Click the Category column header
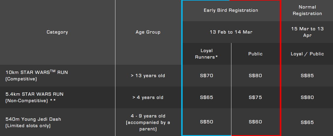This screenshot has height=136, width=333. coord(57,32)
